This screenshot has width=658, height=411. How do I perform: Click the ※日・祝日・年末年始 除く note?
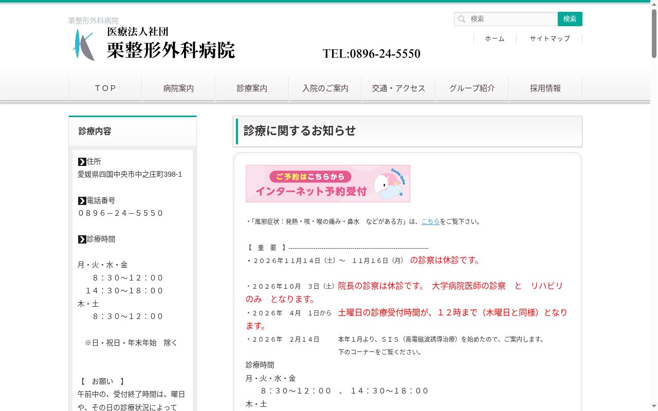[x=131, y=343]
